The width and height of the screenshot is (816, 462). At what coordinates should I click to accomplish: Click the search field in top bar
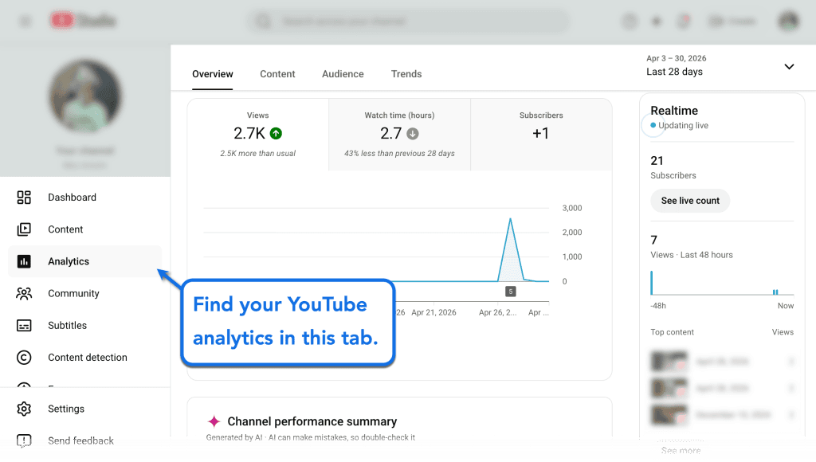(408, 22)
